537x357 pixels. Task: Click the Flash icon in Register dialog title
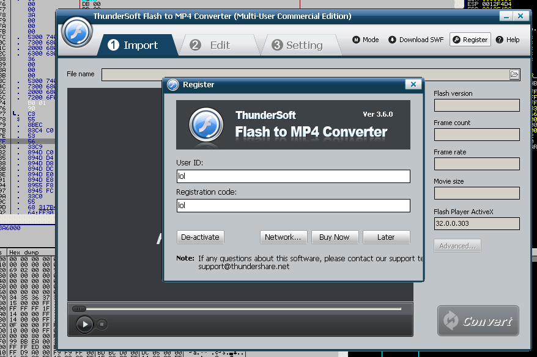coord(173,85)
